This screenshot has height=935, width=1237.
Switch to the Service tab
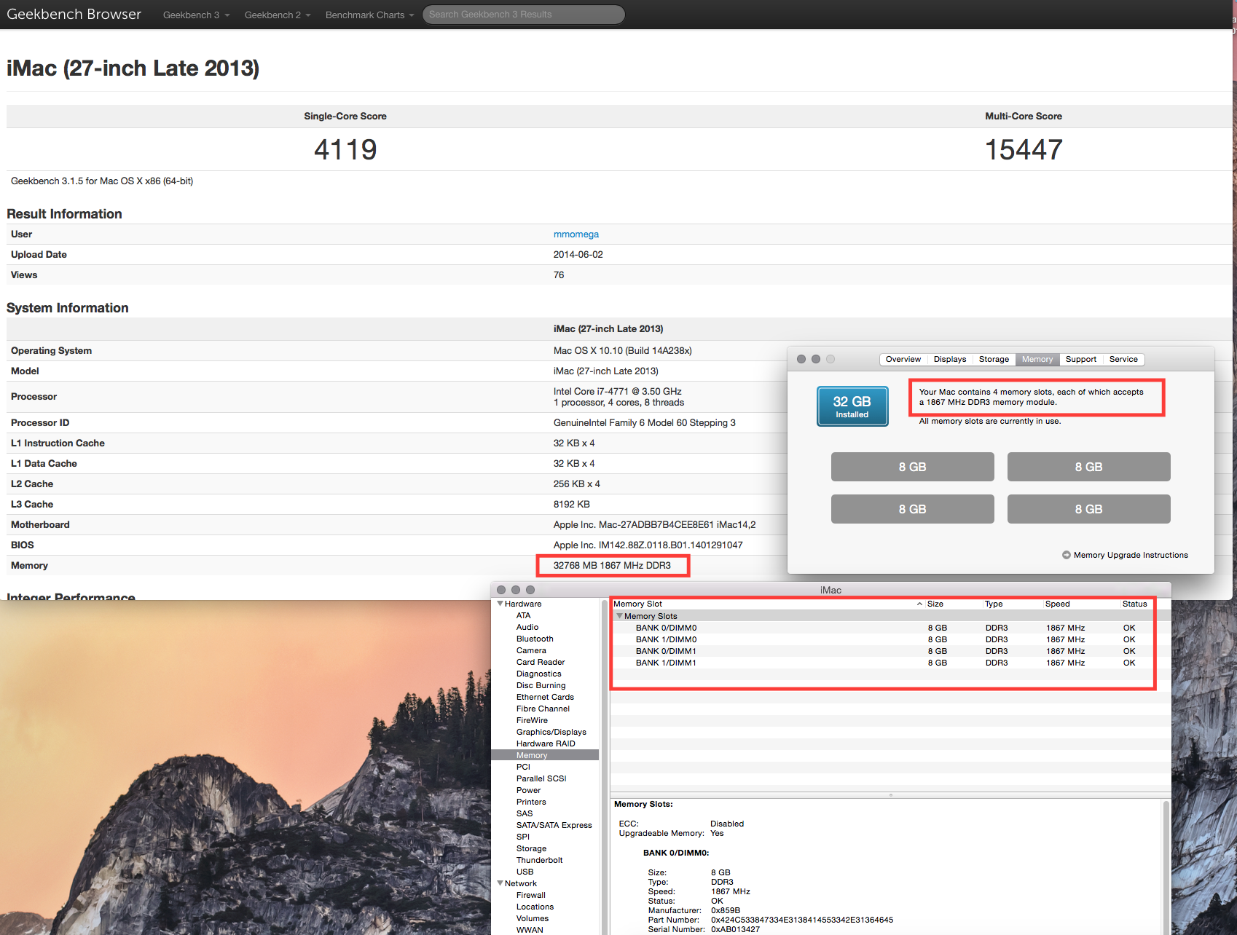click(1123, 359)
